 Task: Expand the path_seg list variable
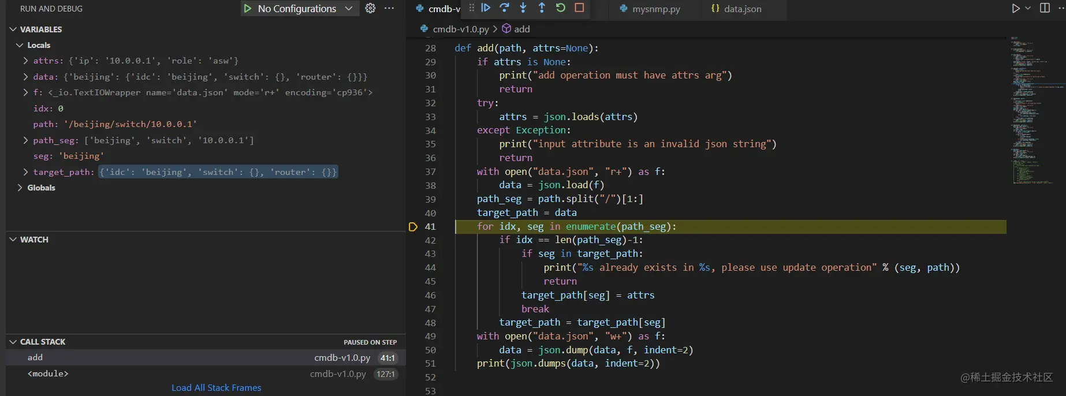25,140
